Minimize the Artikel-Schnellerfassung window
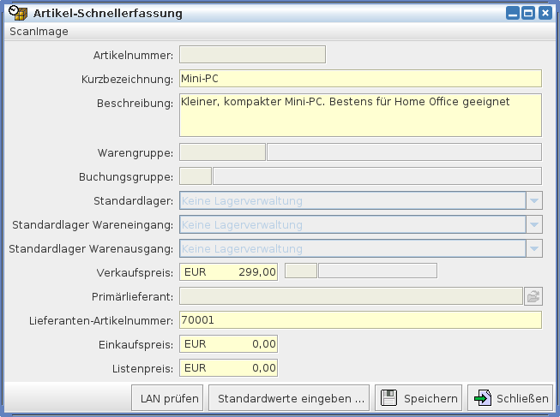This screenshot has width=560, height=417. click(513, 14)
